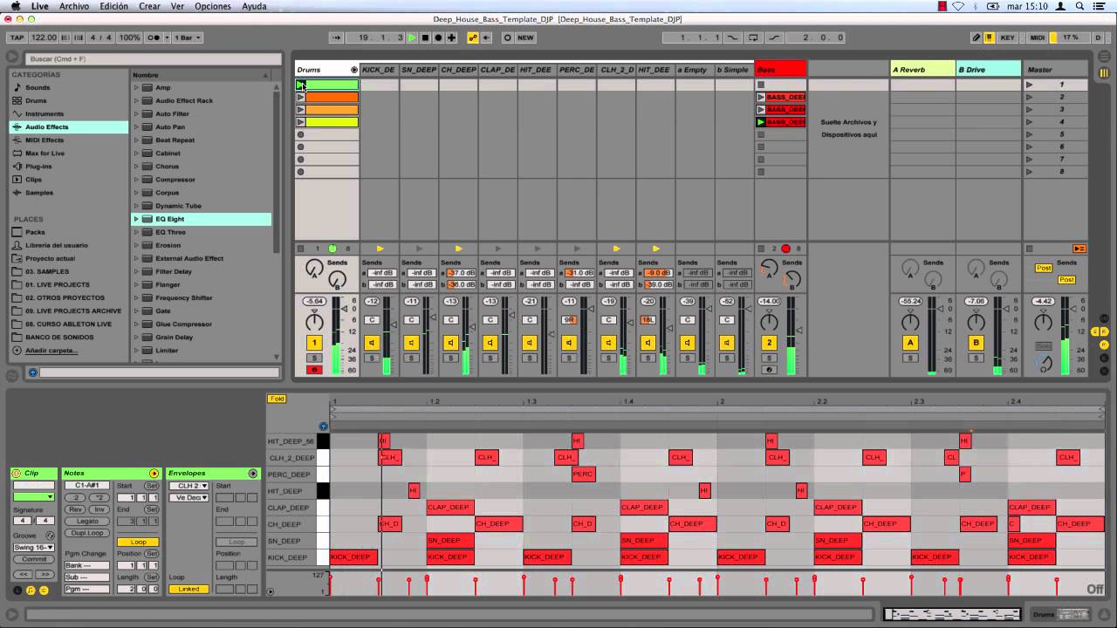Open the clip color dropdown
Image resolution: width=1117 pixels, height=628 pixels.
tap(33, 497)
